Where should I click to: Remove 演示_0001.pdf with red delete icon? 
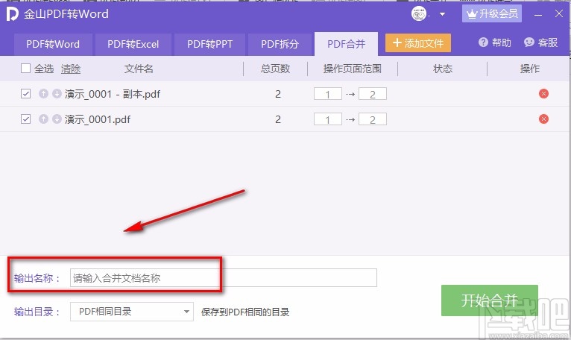point(543,119)
